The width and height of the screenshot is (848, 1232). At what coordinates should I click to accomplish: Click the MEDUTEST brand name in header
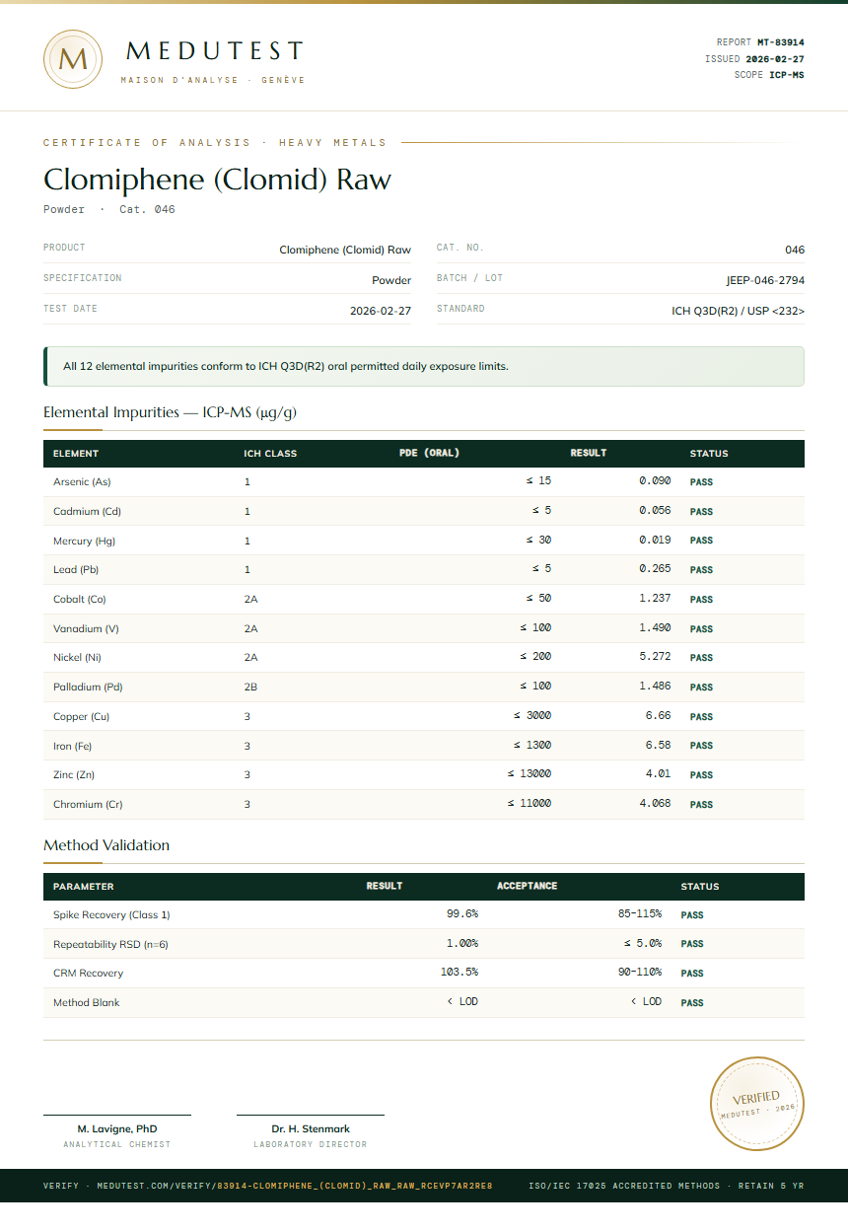tap(215, 51)
